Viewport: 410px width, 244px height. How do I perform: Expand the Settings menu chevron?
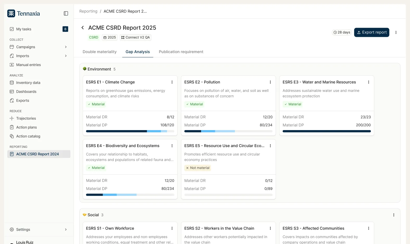click(x=66, y=230)
